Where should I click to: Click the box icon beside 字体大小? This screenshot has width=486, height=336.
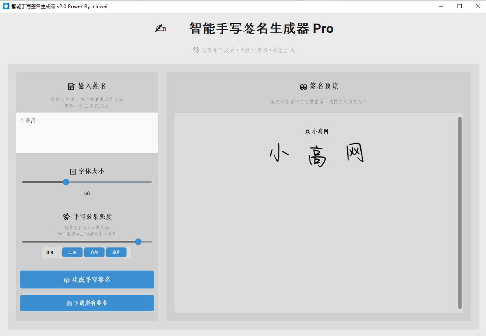click(x=73, y=171)
